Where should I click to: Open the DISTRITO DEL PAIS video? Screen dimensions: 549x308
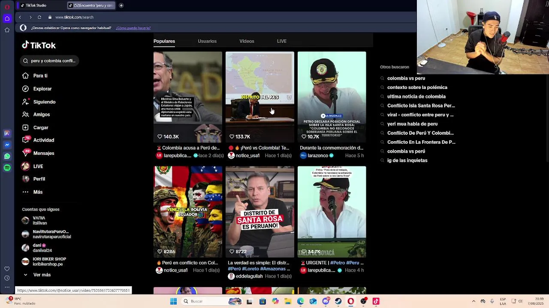point(260,97)
